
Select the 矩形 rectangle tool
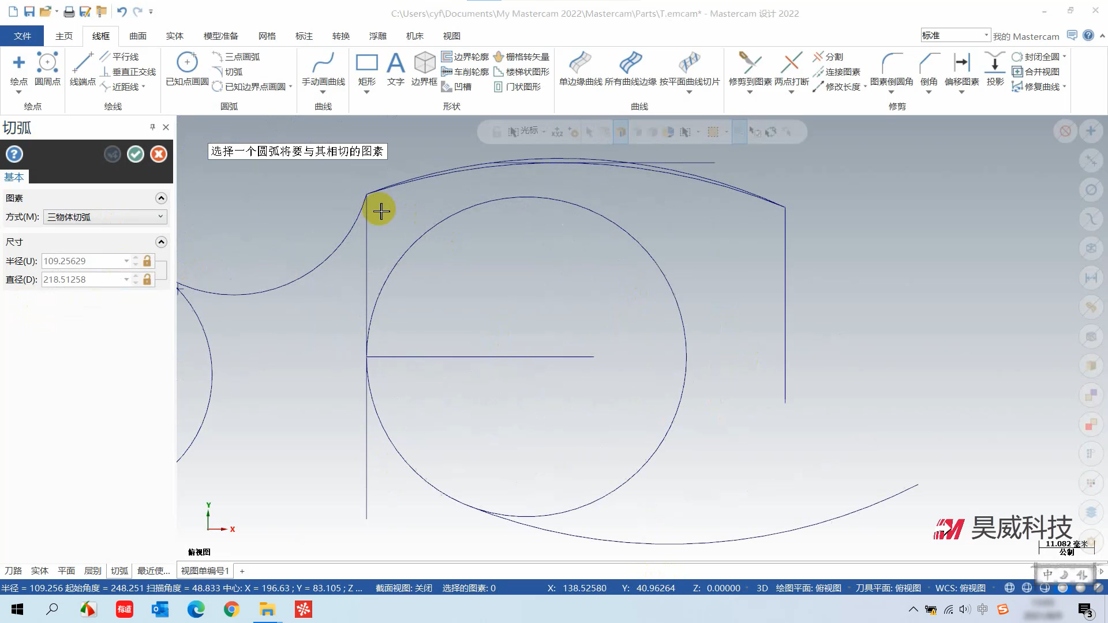pyautogui.click(x=366, y=68)
